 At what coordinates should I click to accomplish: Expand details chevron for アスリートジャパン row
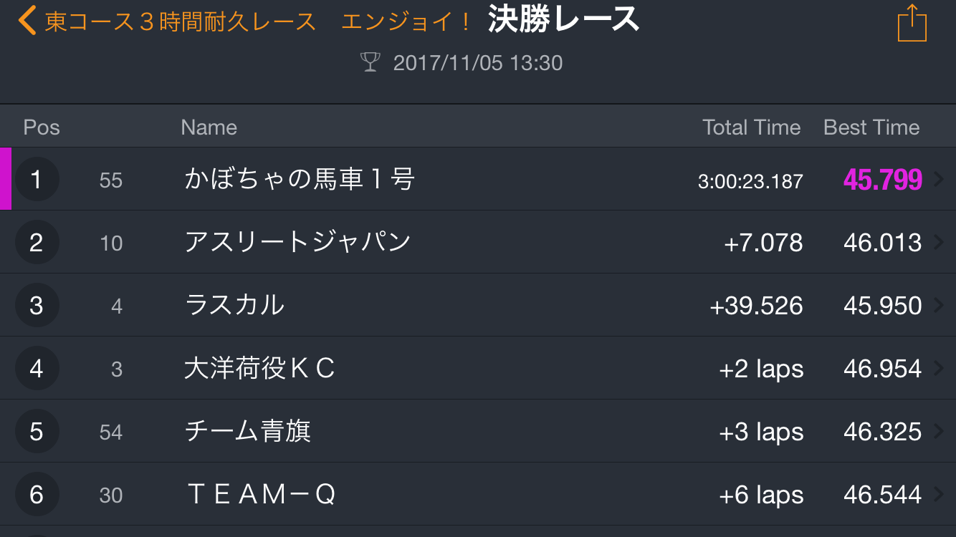939,243
